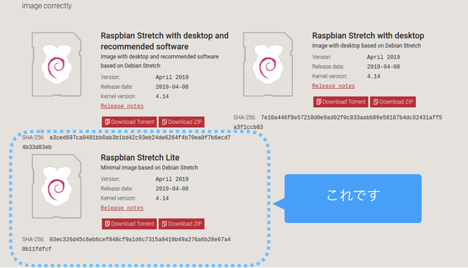Click file icon in desktop edition Download ZIP button
This screenshot has width=468, height=268.
376,102
